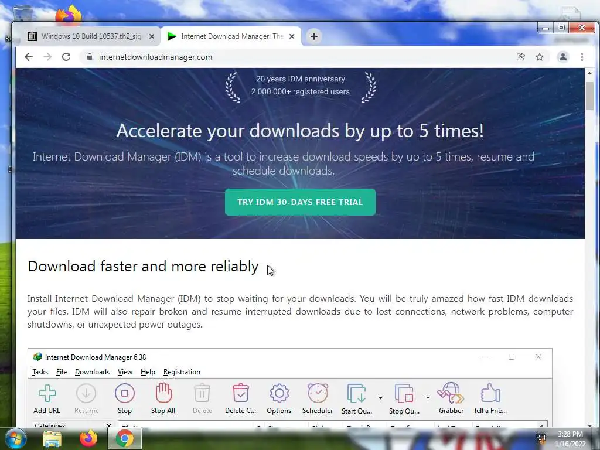This screenshot has width=600, height=450.
Task: Click the text 2 000 000+ registered users
Action: [301, 92]
